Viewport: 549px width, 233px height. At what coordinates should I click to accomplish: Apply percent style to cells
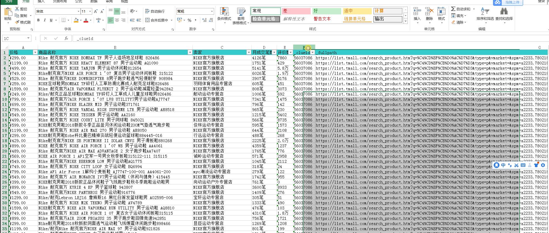(x=189, y=20)
